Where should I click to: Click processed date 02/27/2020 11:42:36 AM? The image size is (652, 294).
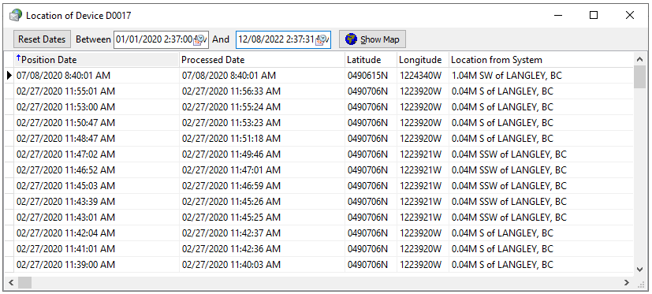(262, 249)
